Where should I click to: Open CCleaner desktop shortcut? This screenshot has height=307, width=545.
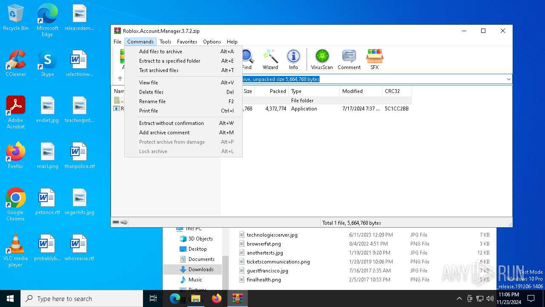coord(16,64)
